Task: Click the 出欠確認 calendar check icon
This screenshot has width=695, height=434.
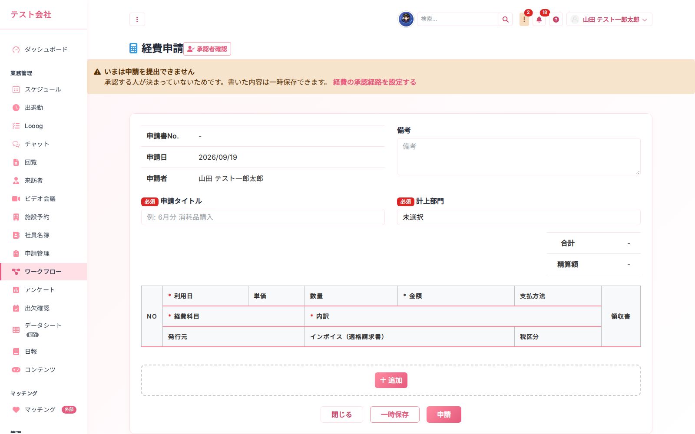Action: click(x=16, y=308)
